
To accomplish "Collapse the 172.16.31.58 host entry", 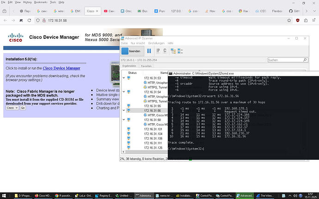I will coord(123,120).
